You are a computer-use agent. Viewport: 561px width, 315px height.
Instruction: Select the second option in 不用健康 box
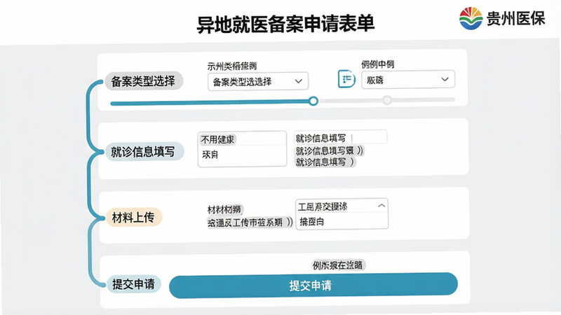(210, 155)
